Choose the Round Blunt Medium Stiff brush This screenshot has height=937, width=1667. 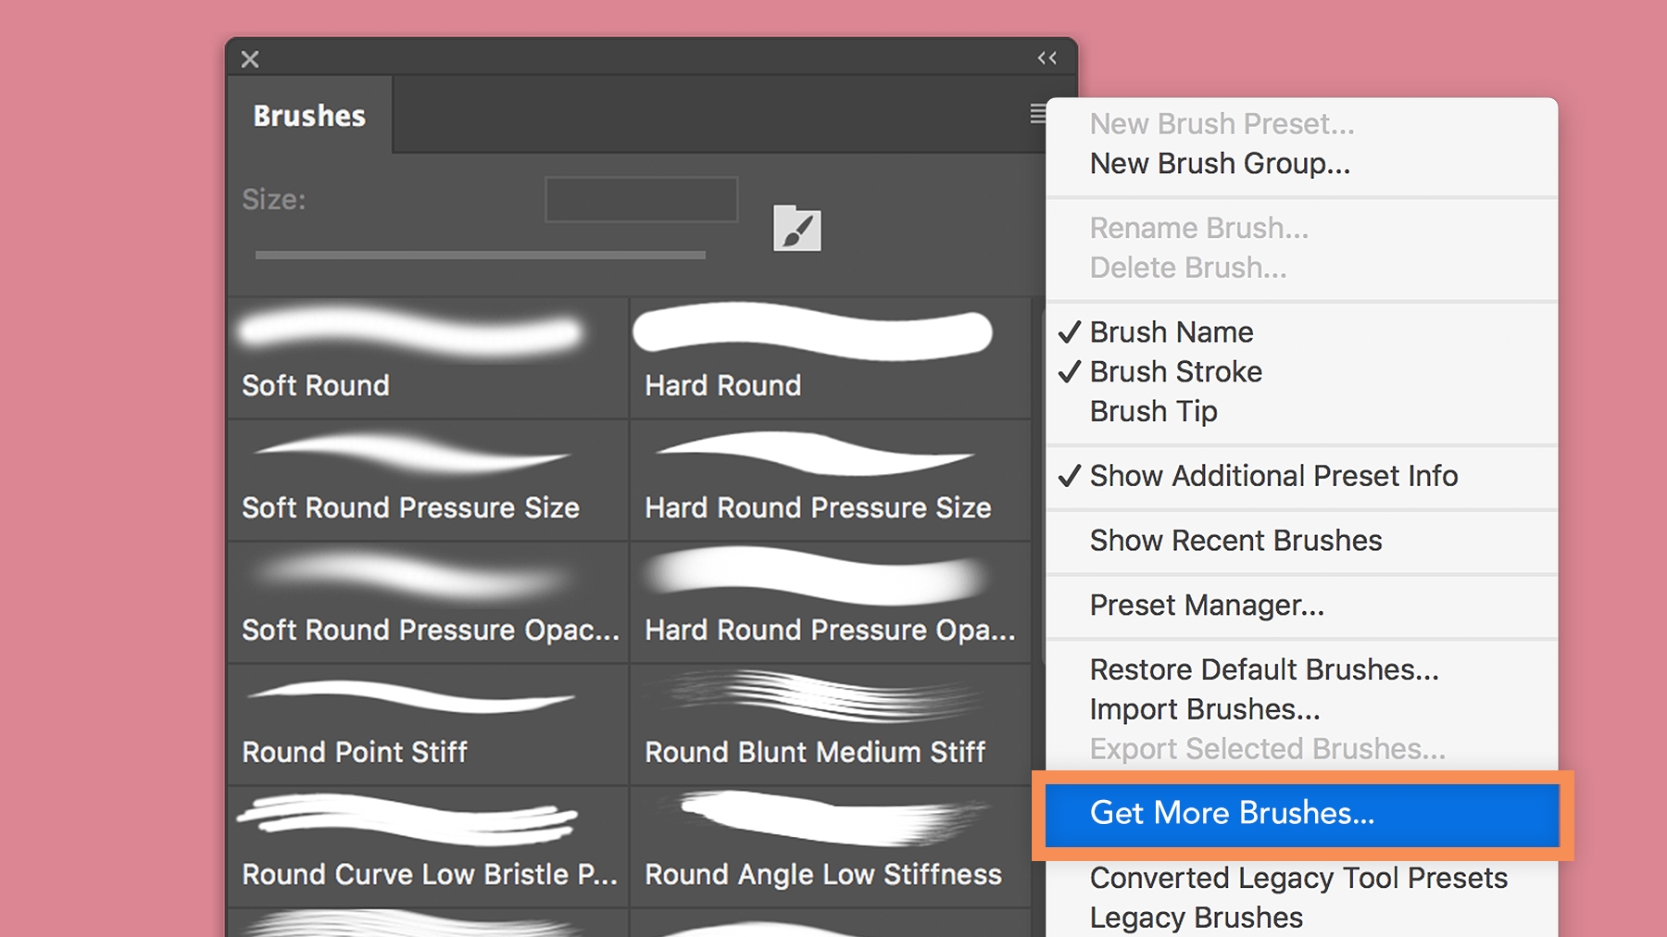click(831, 724)
